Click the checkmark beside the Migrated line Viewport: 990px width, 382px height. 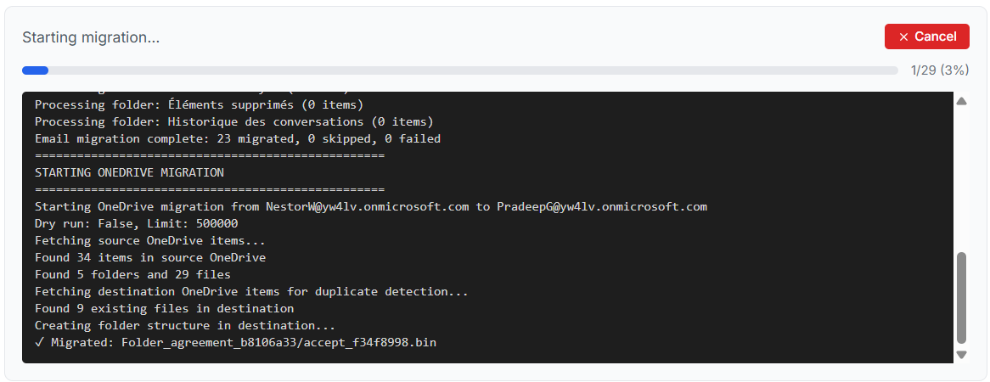click(x=39, y=342)
